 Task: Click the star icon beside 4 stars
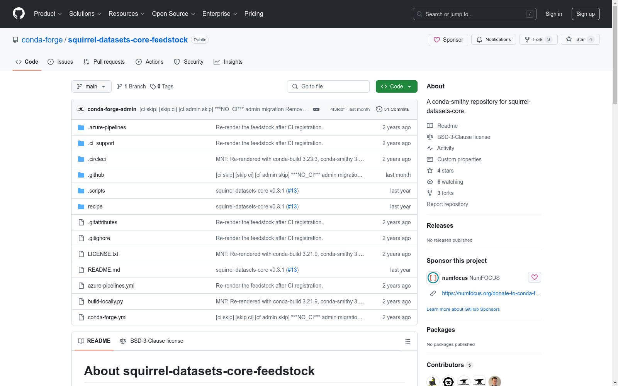[x=430, y=171]
